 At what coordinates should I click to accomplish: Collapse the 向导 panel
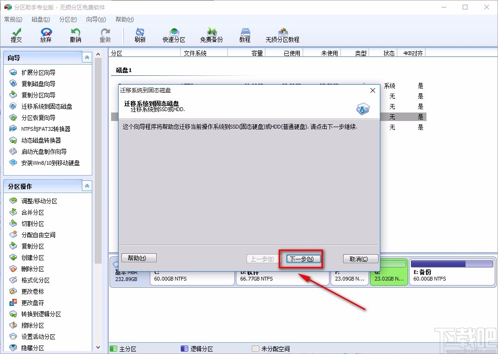coord(87,57)
